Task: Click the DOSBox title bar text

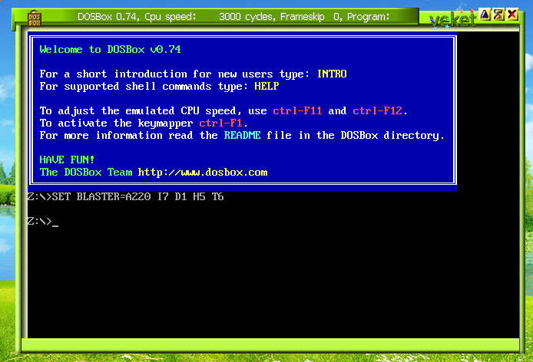Action: pyautogui.click(x=233, y=17)
